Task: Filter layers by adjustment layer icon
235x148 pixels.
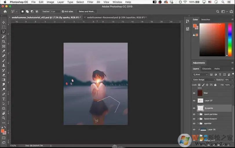Action: [x=216, y=75]
